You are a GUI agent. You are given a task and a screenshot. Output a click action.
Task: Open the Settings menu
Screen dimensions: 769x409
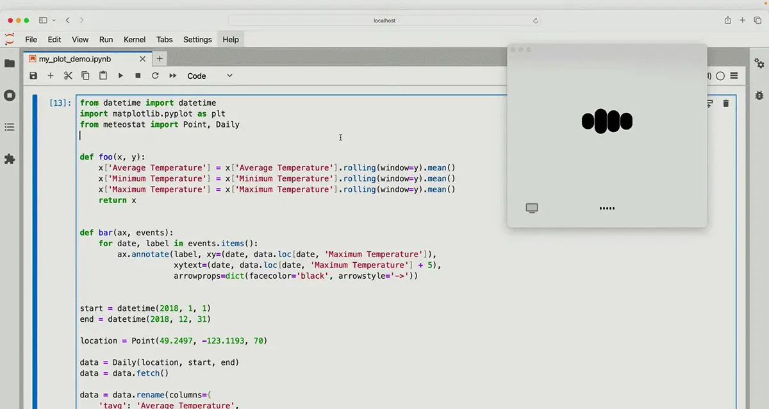pyautogui.click(x=197, y=40)
